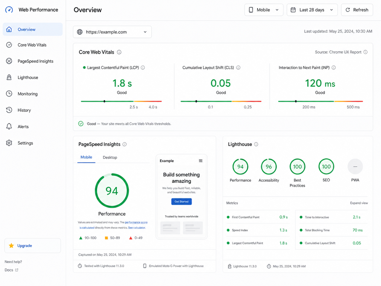Viewport: 381px width, 286px height.
Task: Click the Core Web Vitals info icon
Action: 119,52
